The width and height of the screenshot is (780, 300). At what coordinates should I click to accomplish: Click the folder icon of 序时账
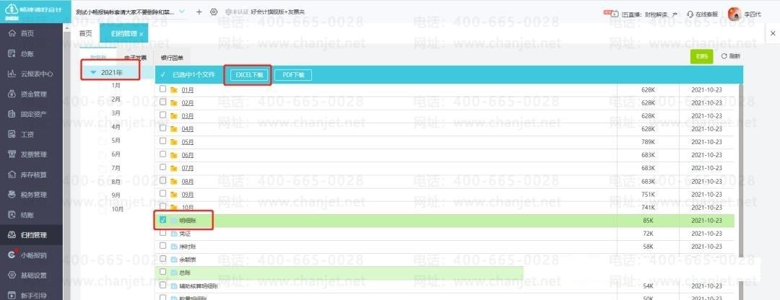point(174,247)
